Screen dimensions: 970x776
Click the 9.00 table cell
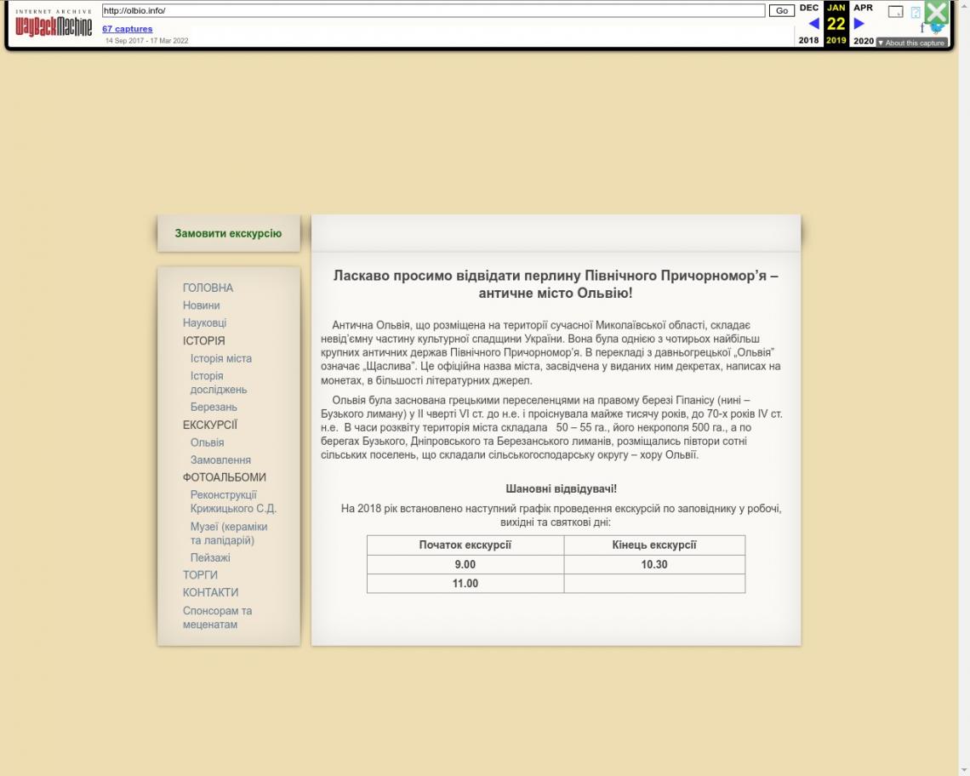coord(465,564)
